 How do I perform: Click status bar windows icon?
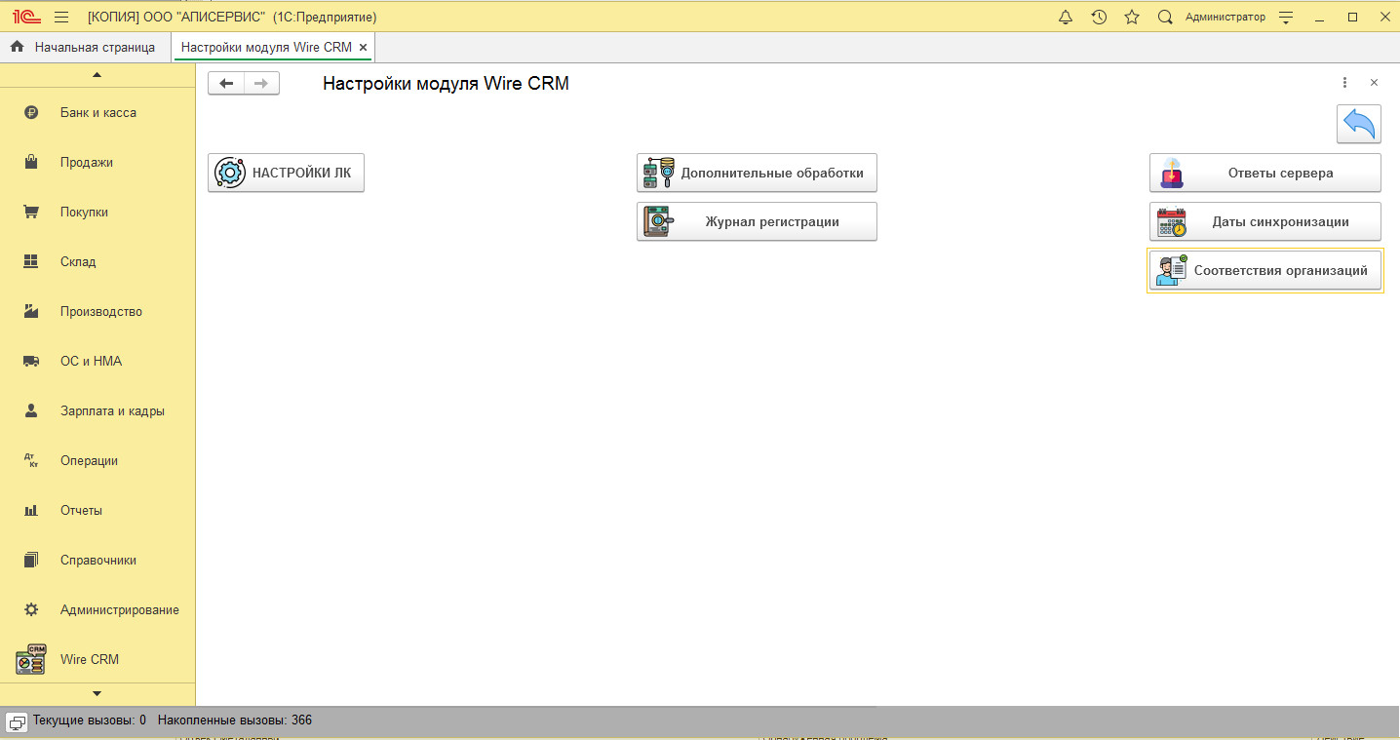[18, 721]
